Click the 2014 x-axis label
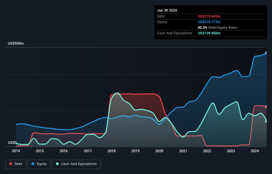 coord(16,151)
